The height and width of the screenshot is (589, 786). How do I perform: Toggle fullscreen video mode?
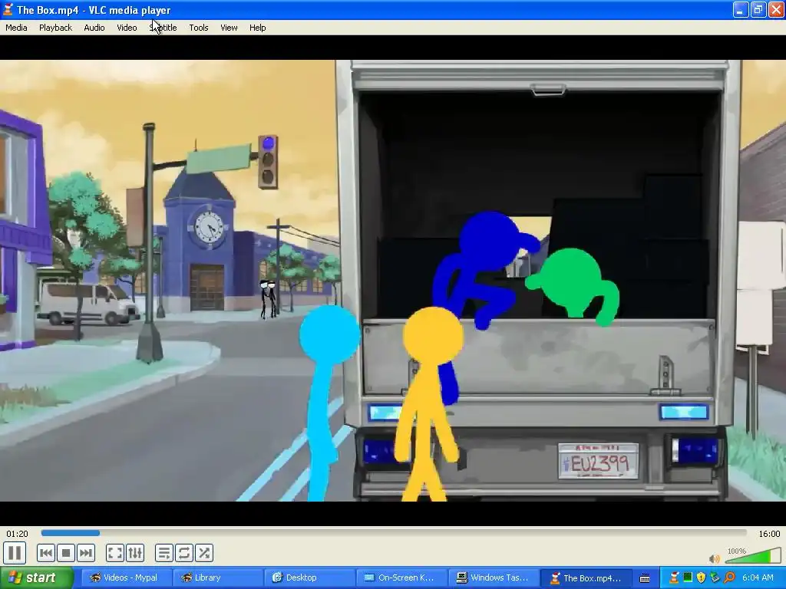click(115, 553)
